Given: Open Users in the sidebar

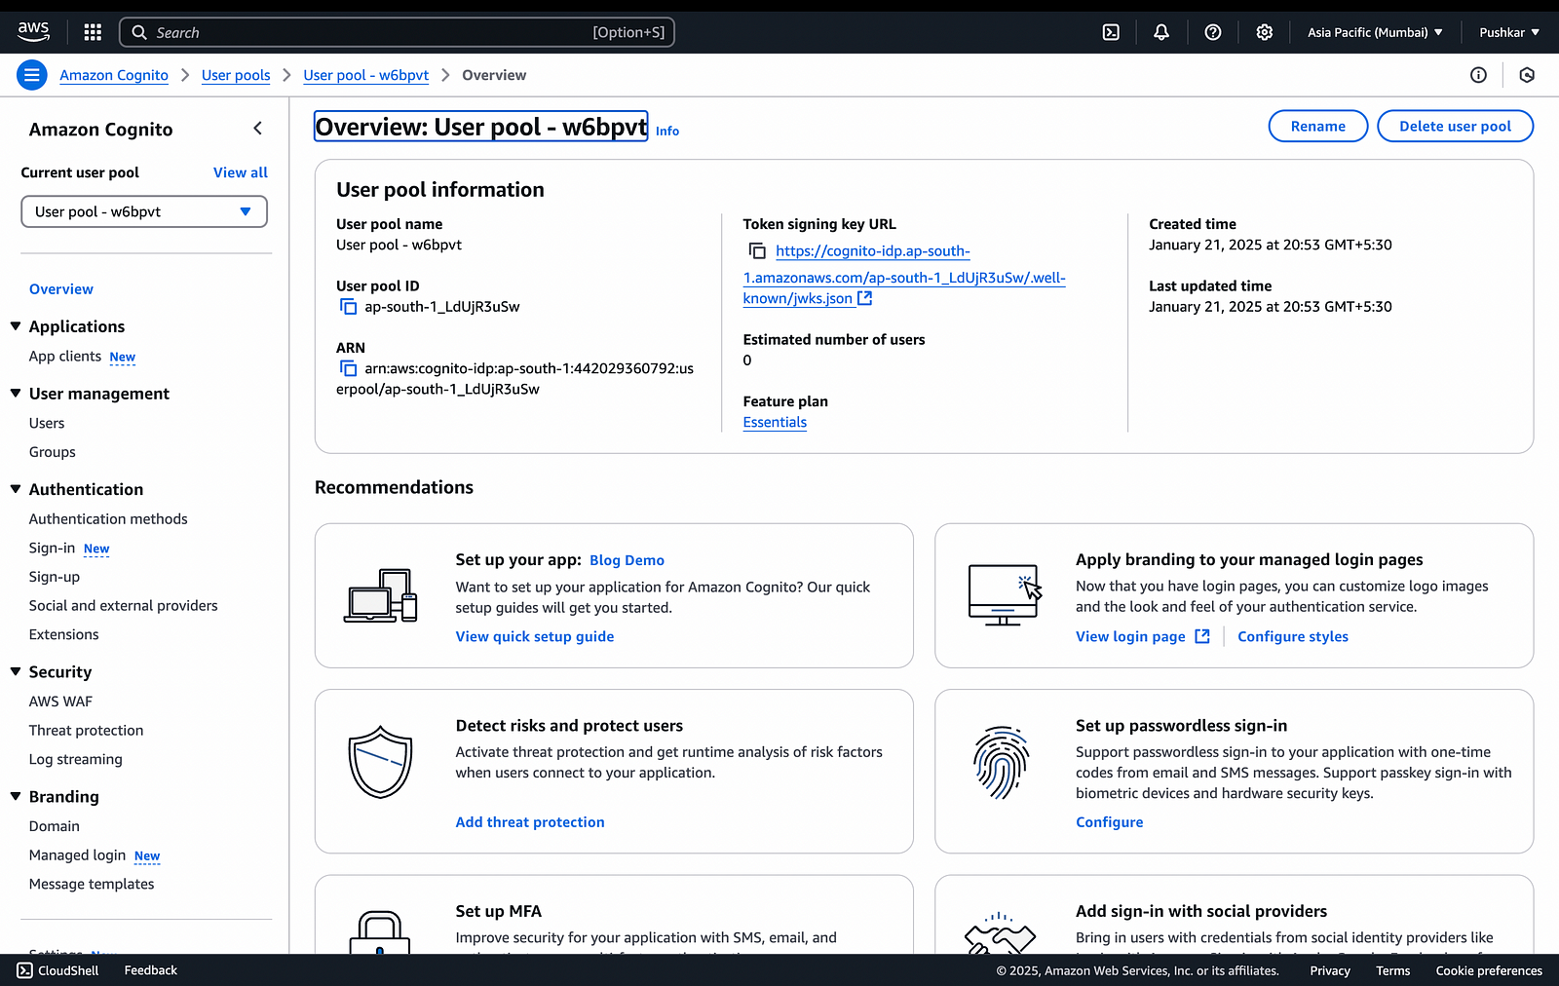Looking at the screenshot, I should [47, 423].
